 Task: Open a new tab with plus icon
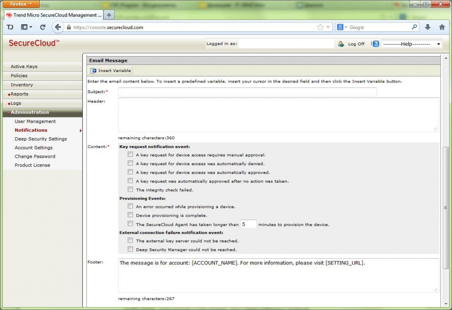point(109,15)
